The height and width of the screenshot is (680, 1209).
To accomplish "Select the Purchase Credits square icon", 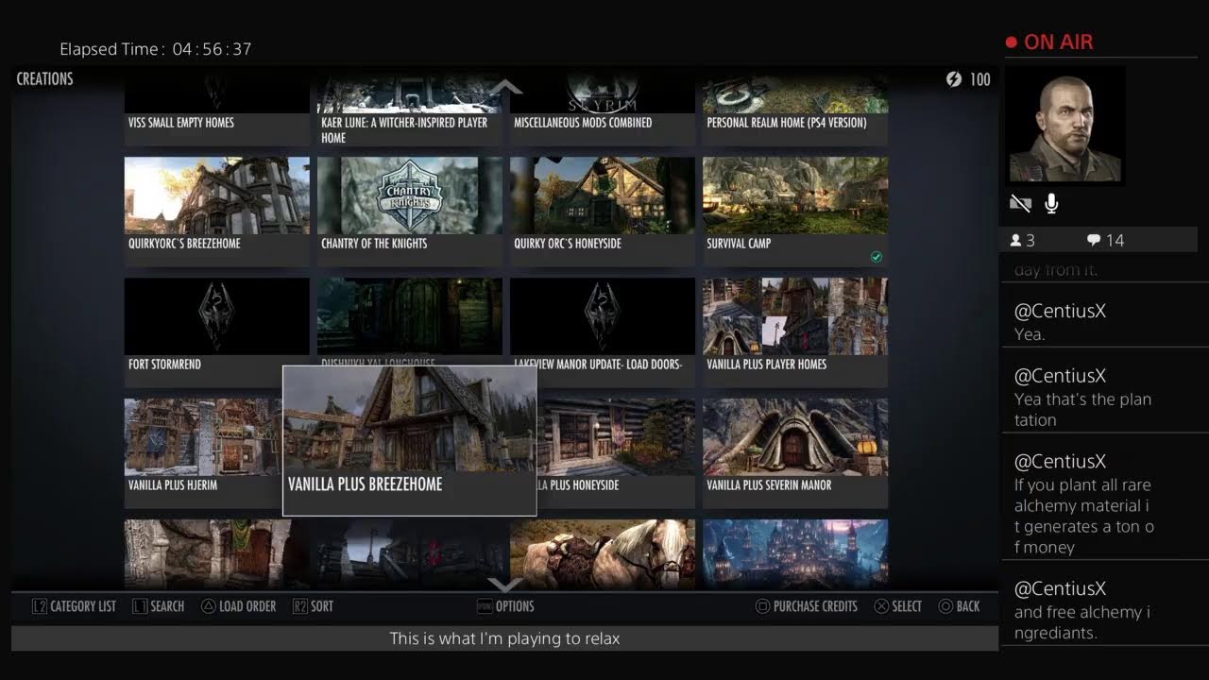I will 763,606.
